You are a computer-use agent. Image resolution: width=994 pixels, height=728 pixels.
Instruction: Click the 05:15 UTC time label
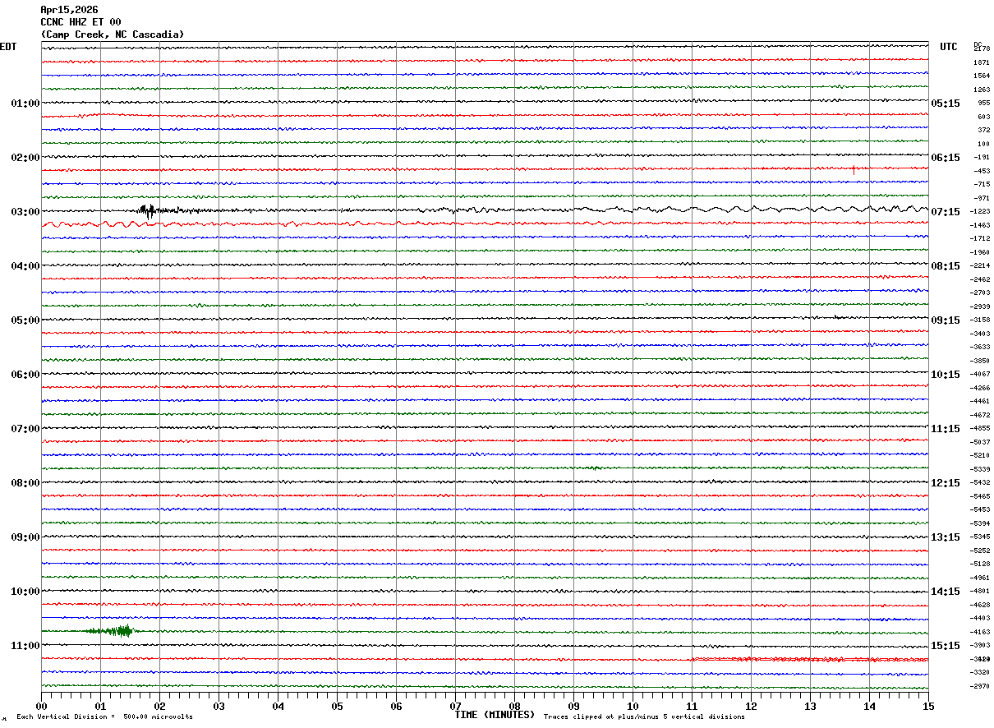pyautogui.click(x=946, y=104)
